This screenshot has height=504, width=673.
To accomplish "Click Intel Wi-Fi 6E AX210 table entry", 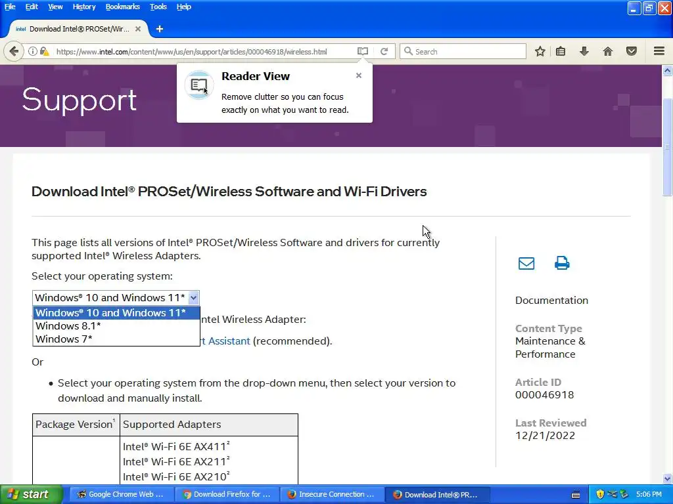I will (176, 476).
